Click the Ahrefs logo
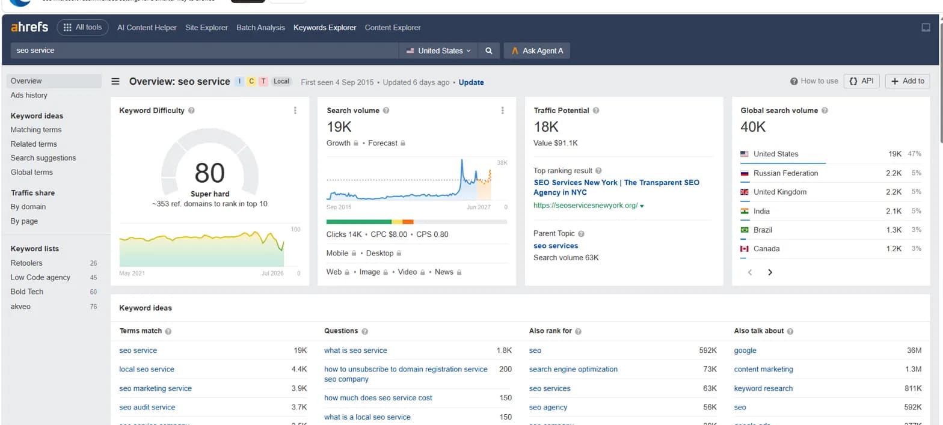Screen dimensions: 943x425 [29, 27]
